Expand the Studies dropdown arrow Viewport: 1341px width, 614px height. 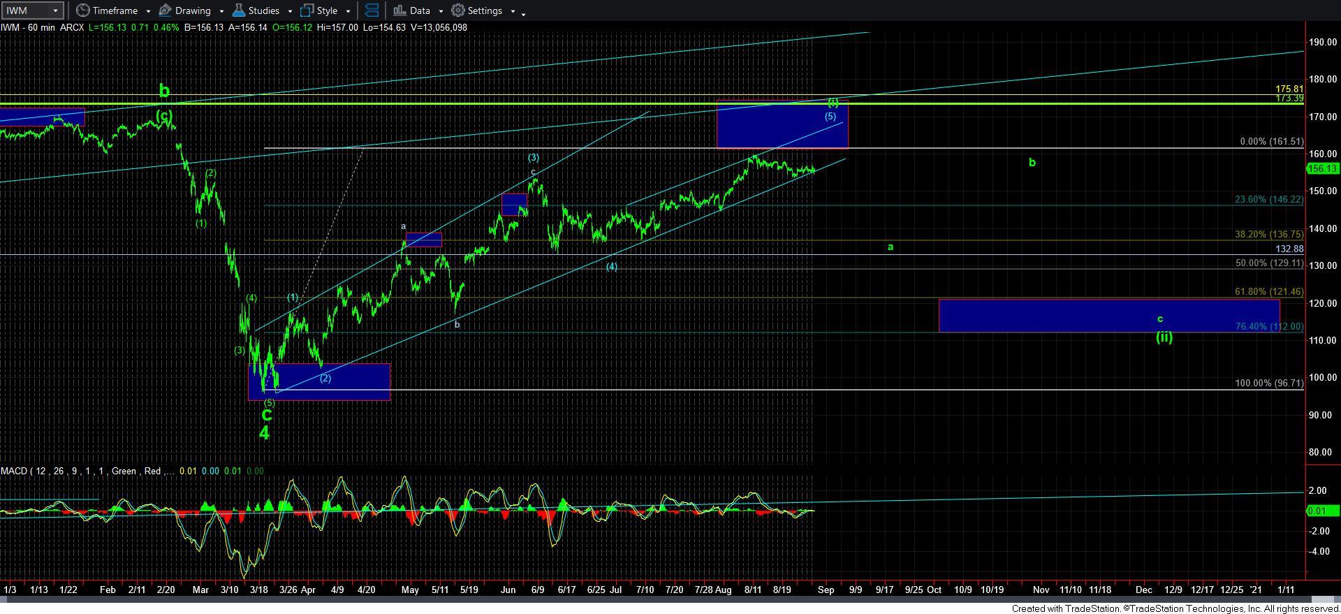[290, 11]
